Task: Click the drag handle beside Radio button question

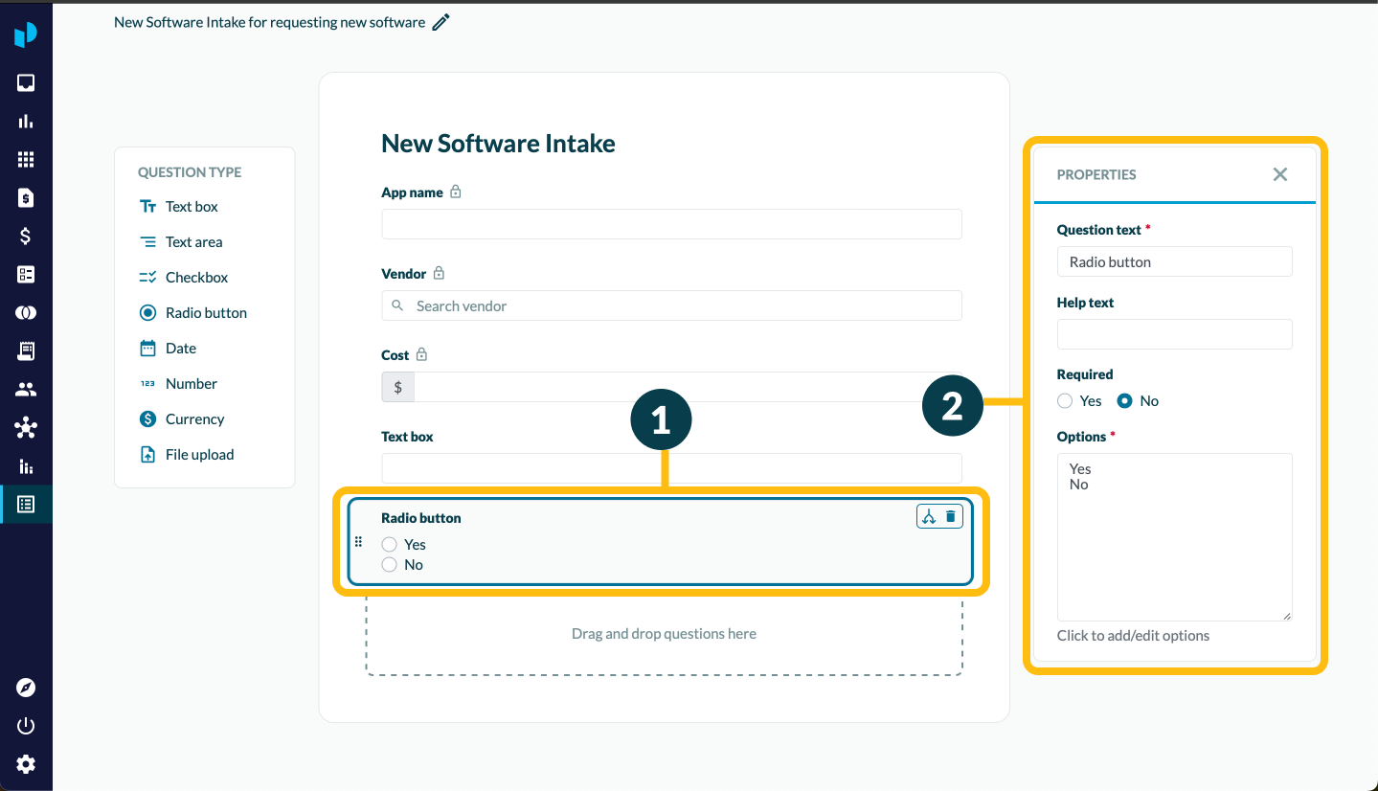Action: point(359,542)
